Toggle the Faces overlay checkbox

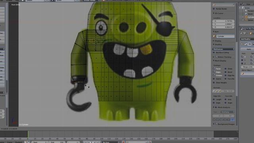coord(214,69)
